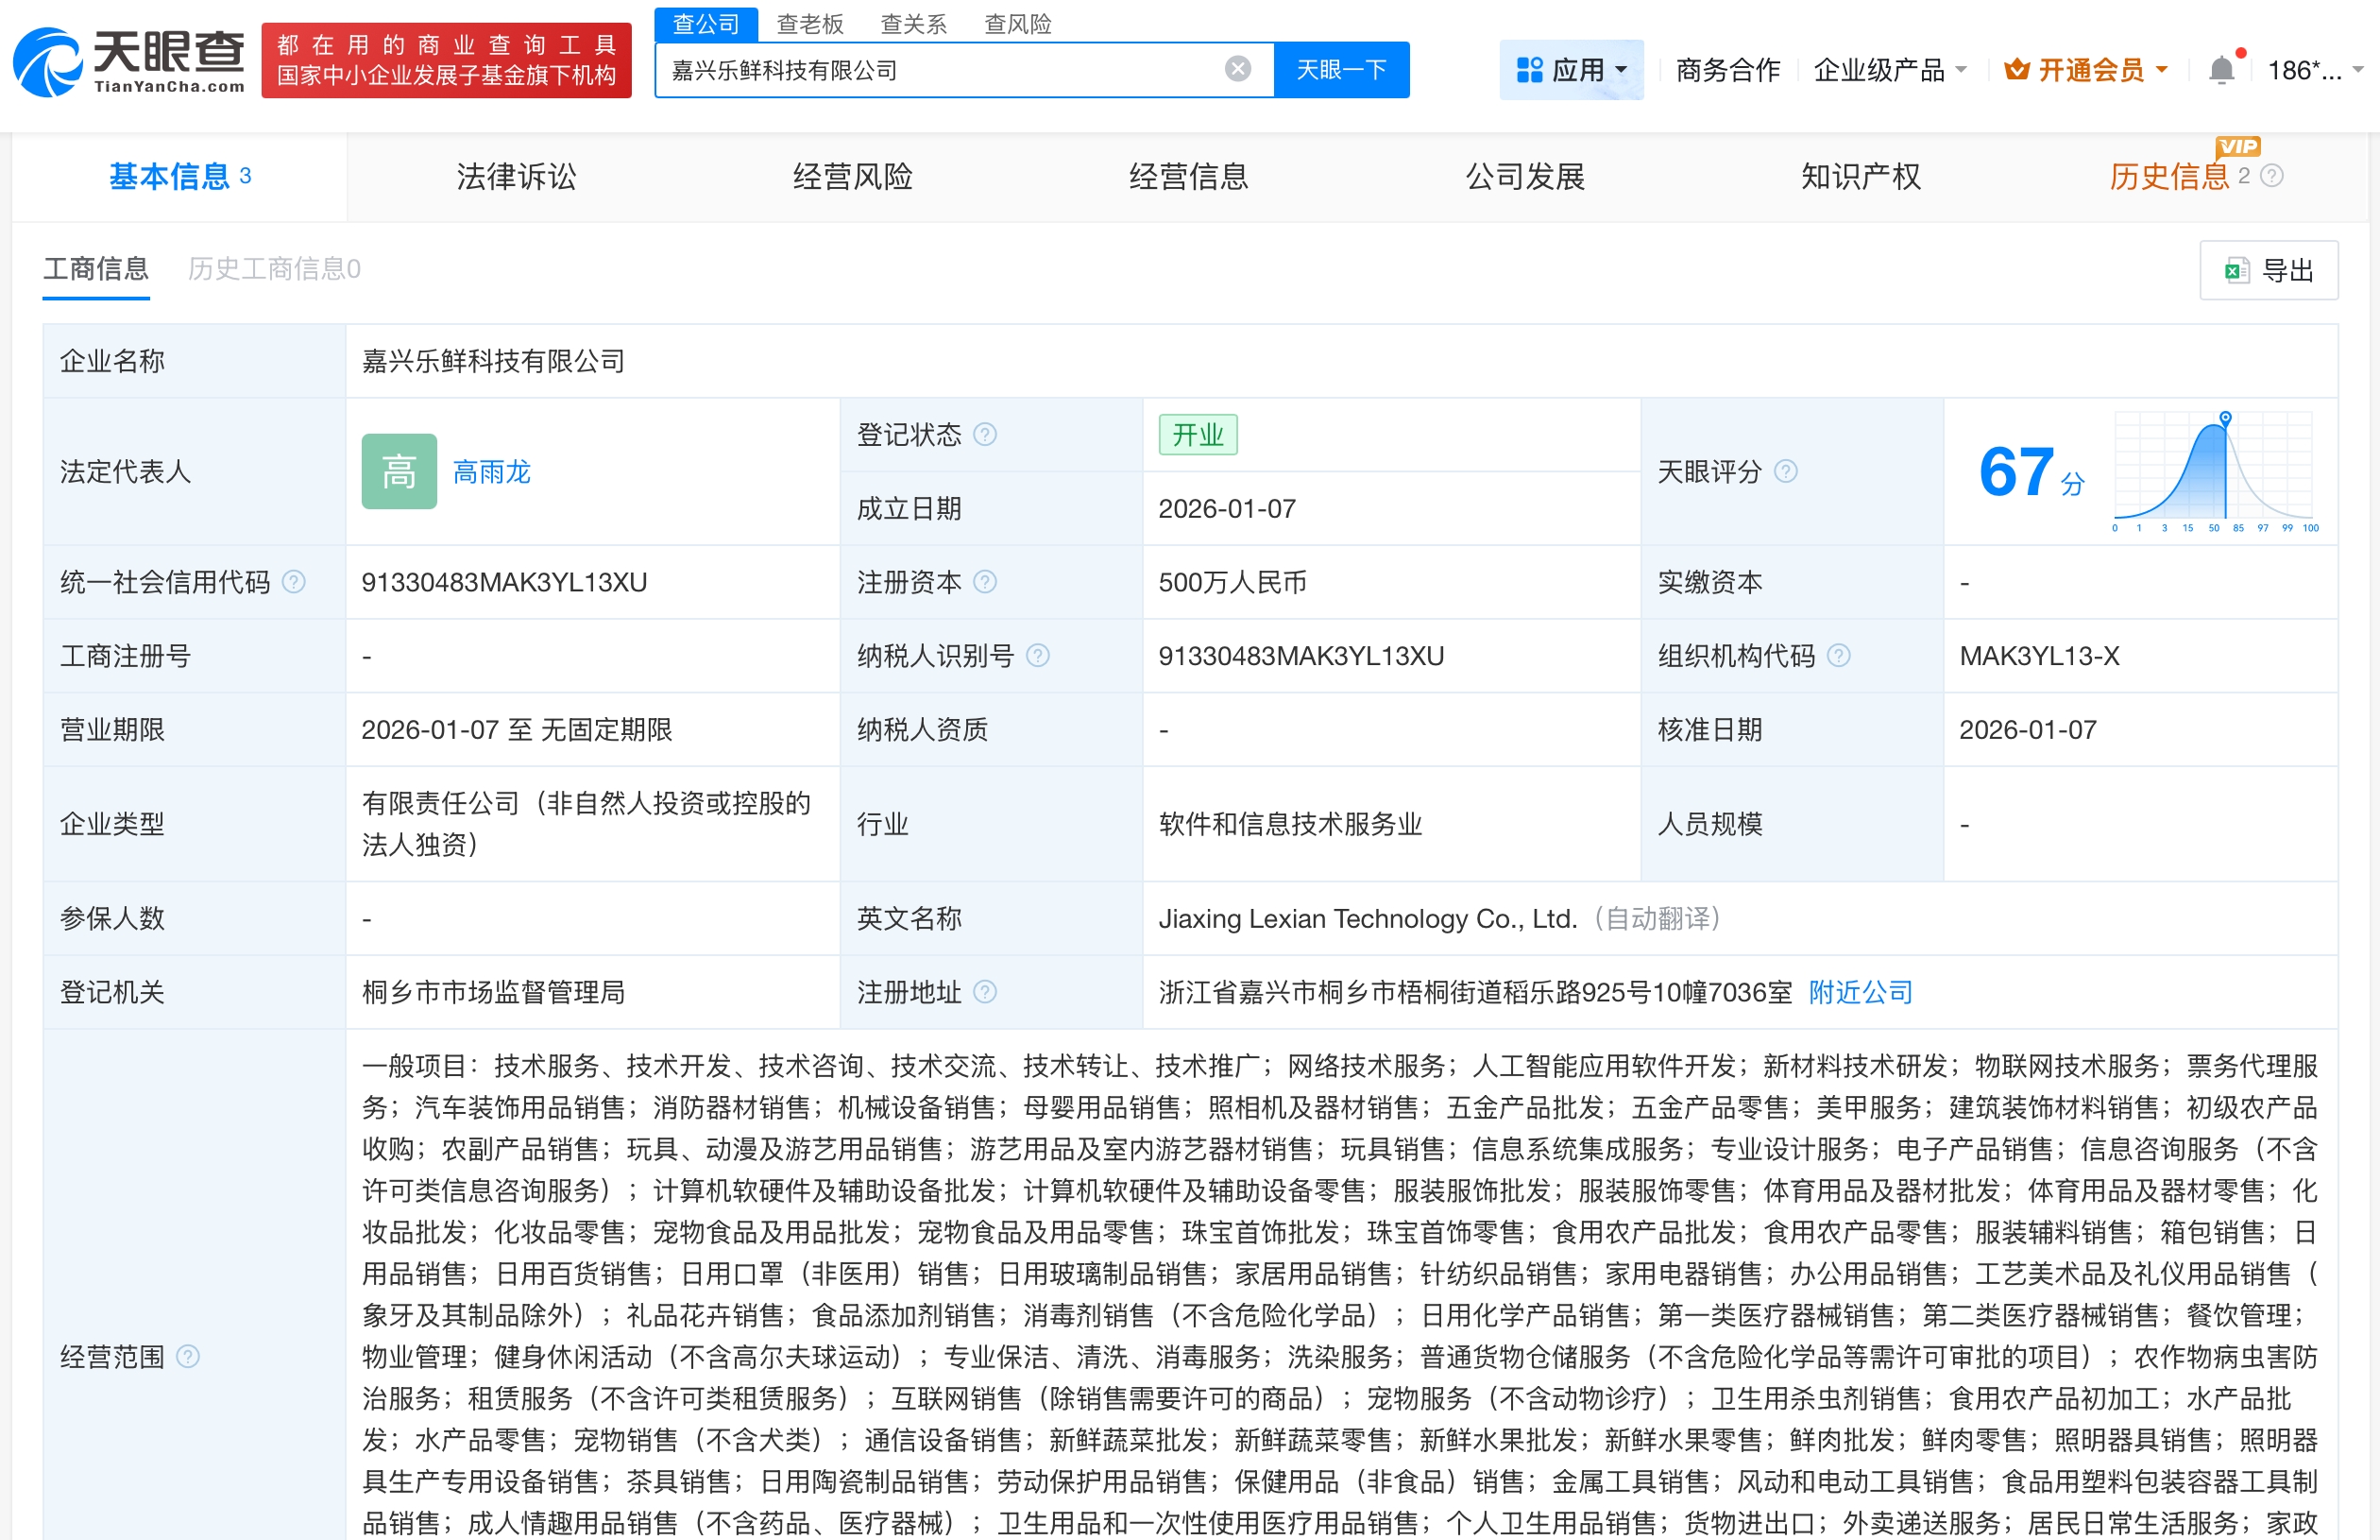
Task: Switch to the 法律诉讼 tab
Action: point(516,177)
